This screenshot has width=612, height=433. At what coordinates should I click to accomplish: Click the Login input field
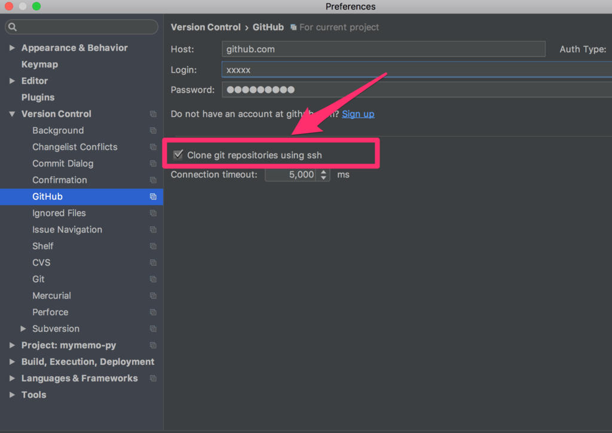click(x=417, y=69)
